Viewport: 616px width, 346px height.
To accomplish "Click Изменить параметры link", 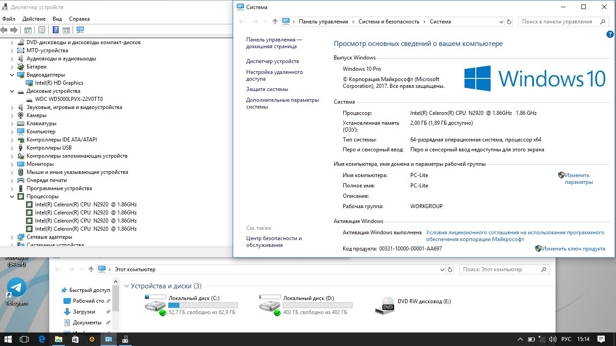I will pos(579,179).
